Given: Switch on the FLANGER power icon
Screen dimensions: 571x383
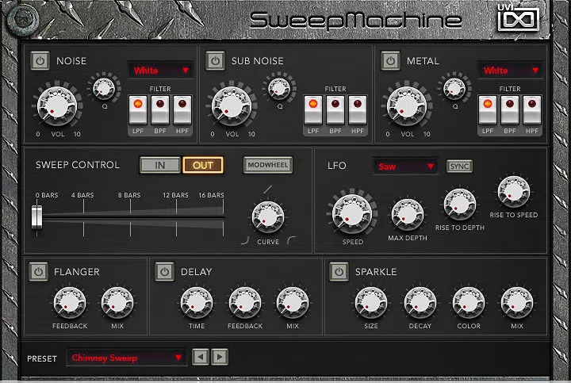Looking at the screenshot, I should tap(38, 272).
